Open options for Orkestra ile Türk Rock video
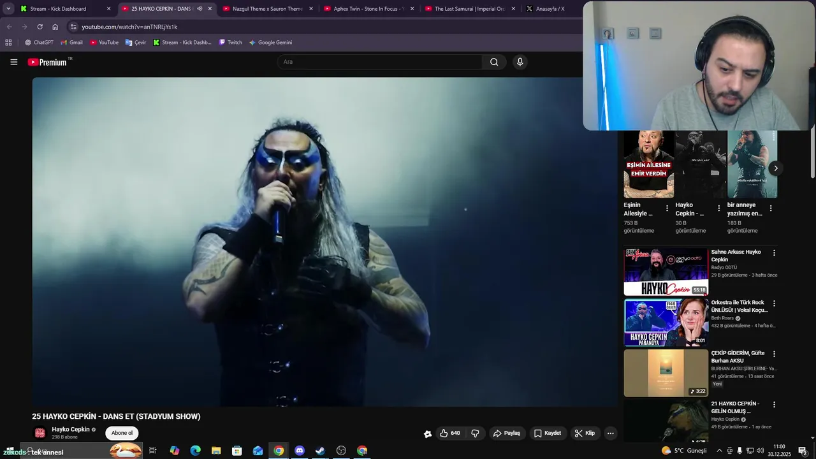This screenshot has width=816, height=459. click(x=775, y=303)
